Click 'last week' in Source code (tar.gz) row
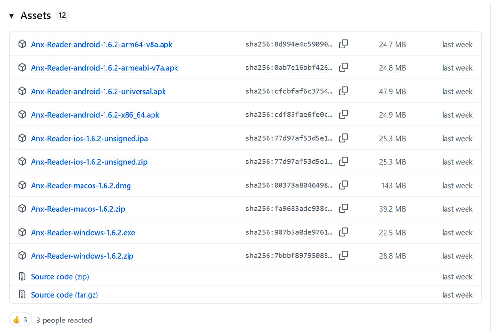This screenshot has width=491, height=334. coord(457,295)
